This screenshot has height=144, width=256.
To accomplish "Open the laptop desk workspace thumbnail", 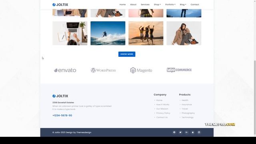I will (70, 33).
